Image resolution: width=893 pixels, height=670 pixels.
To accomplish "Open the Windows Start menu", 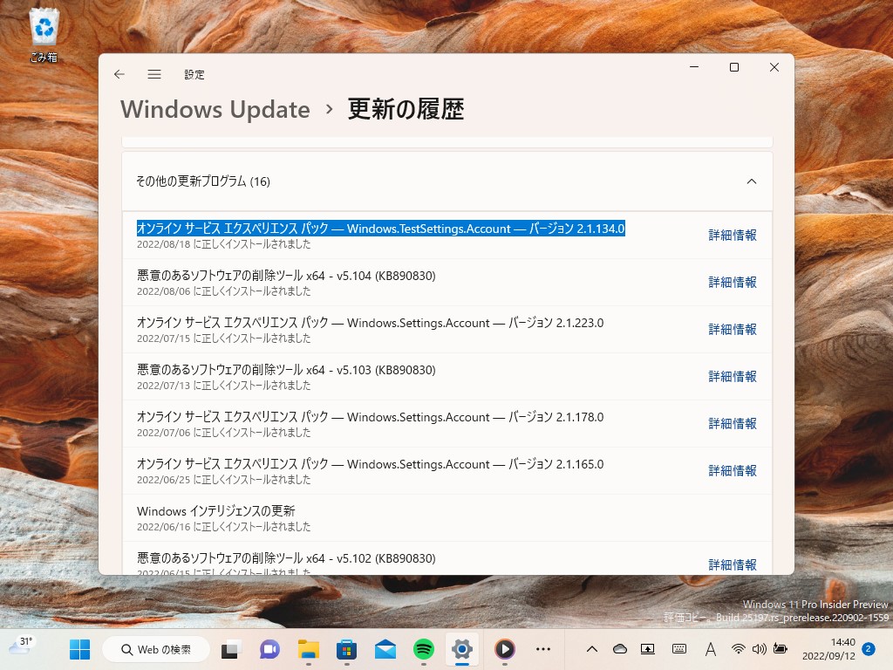I will coord(79,649).
